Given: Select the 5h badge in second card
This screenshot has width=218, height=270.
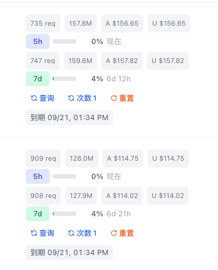Looking at the screenshot, I should coord(38,176).
